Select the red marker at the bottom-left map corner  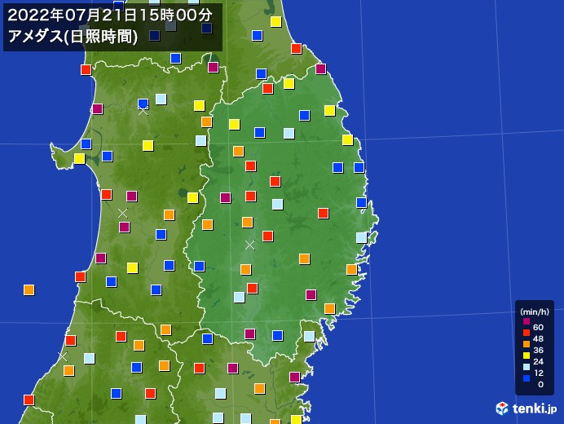click(x=29, y=400)
